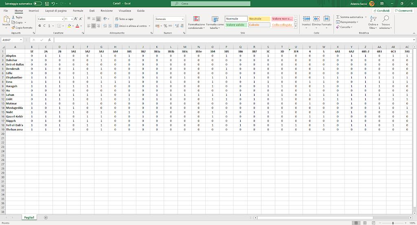
Task: Expand the Unisci e allinea al centro arrow
Action: click(149, 26)
